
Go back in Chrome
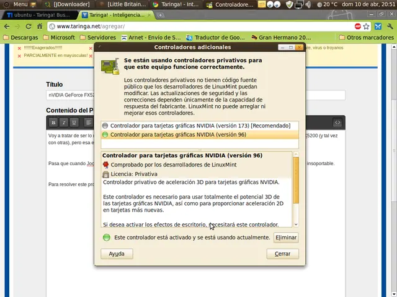pos(7,26)
